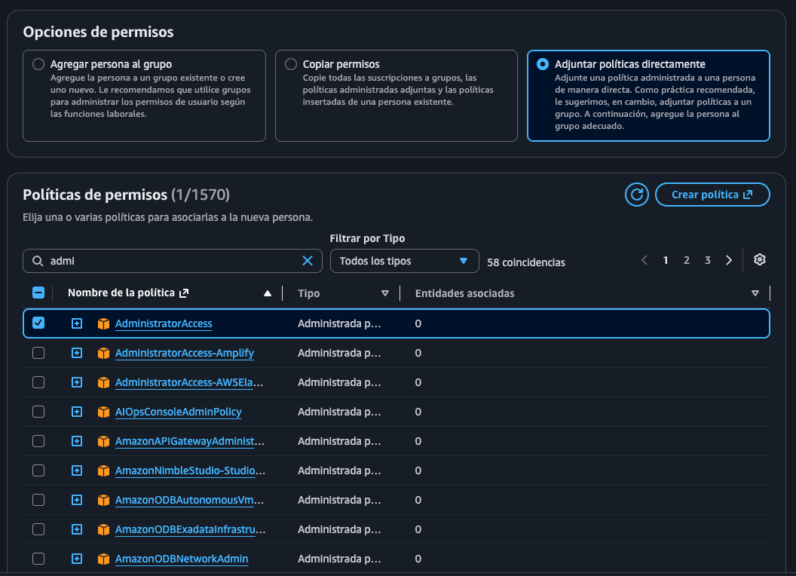
Task: Go to results page 2
Action: pyautogui.click(x=687, y=260)
